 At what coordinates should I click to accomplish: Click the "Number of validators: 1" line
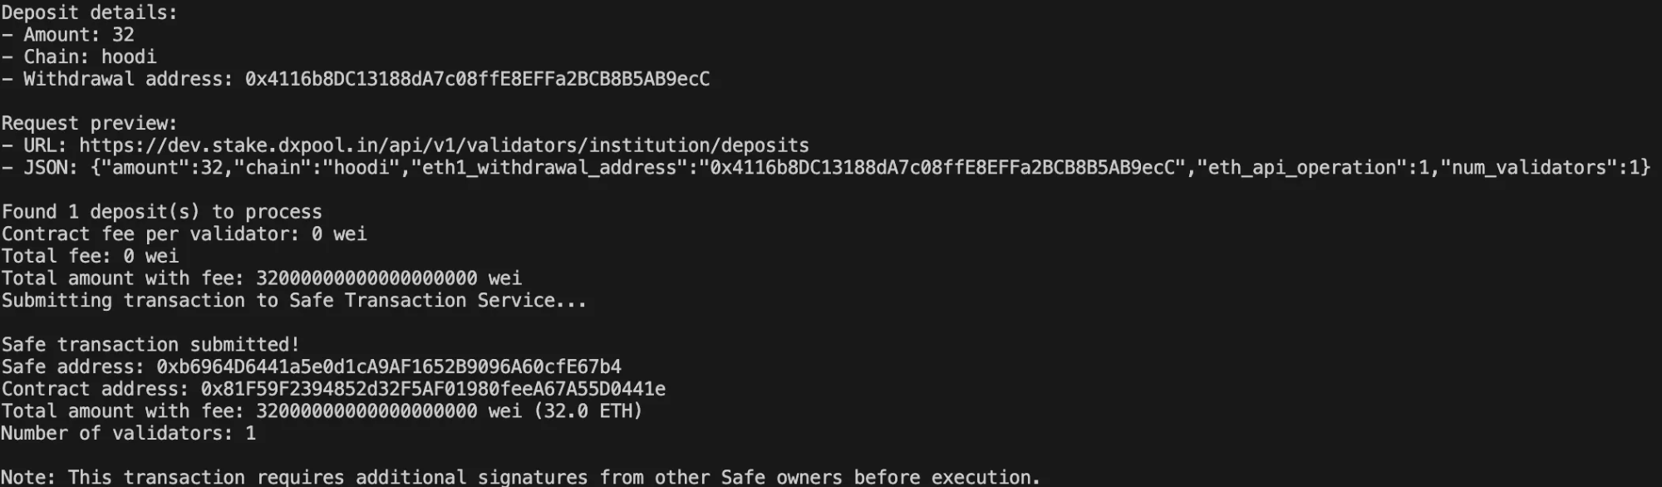tap(128, 433)
